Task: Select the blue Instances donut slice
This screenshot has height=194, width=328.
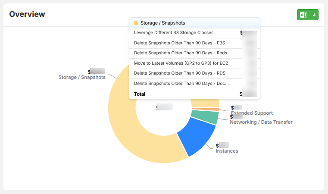Action: pyautogui.click(x=197, y=136)
